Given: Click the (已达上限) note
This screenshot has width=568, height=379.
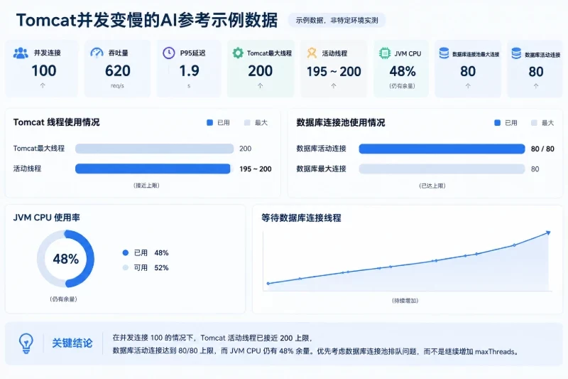Looking at the screenshot, I should (x=432, y=186).
